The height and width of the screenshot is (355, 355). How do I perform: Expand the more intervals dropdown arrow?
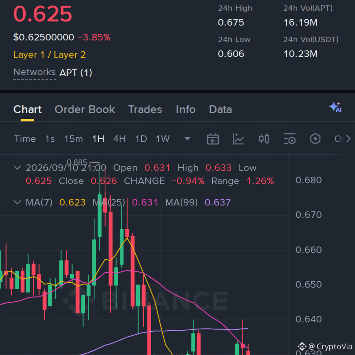[187, 139]
